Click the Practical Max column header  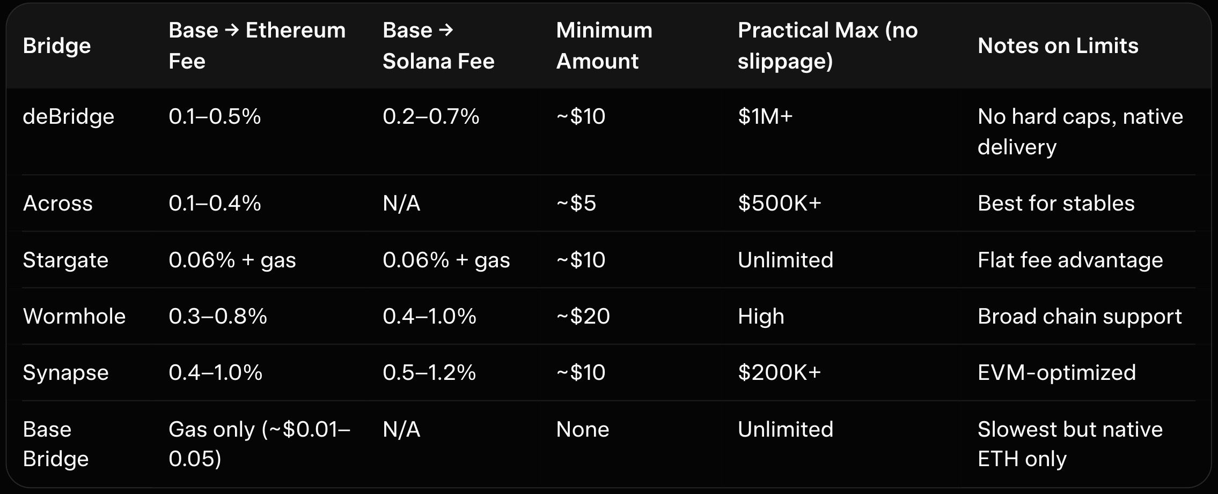827,46
